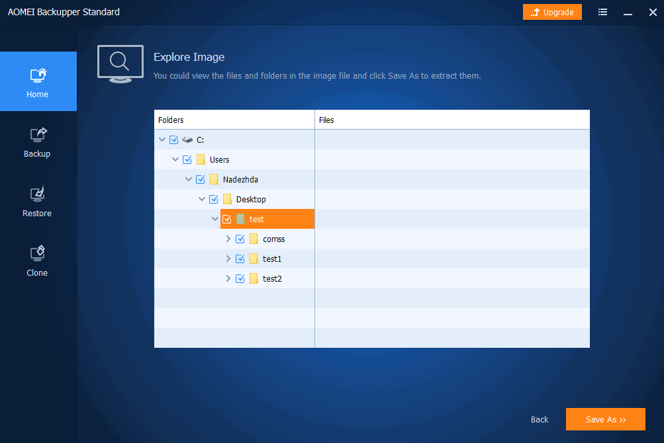Select the test1 folder name
Viewport: 664px width, 443px height.
pos(272,259)
